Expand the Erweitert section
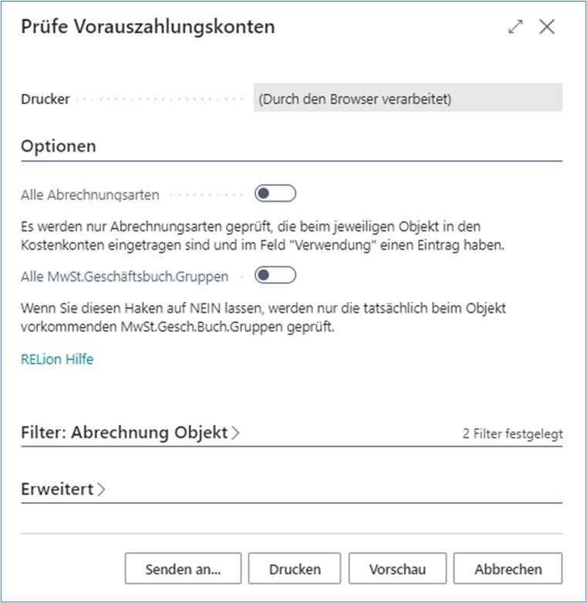 coord(63,489)
